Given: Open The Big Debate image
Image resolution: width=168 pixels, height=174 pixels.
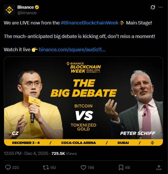Looking at the screenshot, I should [x=83, y=101].
